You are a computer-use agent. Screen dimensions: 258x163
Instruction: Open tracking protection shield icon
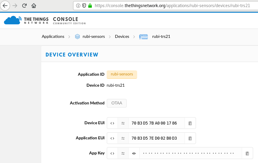tap(84, 6)
